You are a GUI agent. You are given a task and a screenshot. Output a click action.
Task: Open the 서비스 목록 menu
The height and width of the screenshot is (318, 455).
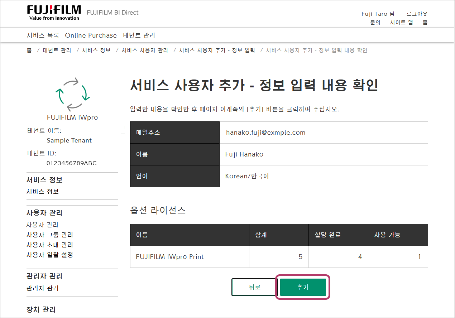click(x=43, y=35)
